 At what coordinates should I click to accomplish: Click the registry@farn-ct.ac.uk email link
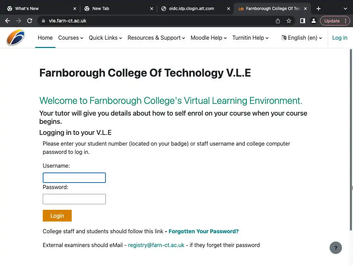(156, 245)
